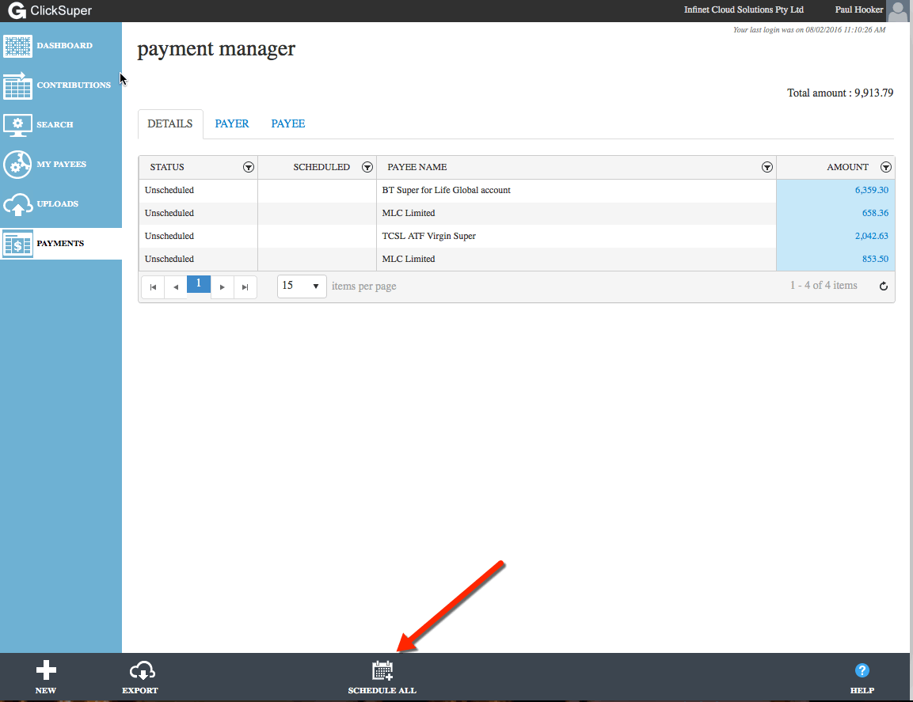The height and width of the screenshot is (702, 913).
Task: Open the Search monitor icon in sidebar
Action: (17, 125)
